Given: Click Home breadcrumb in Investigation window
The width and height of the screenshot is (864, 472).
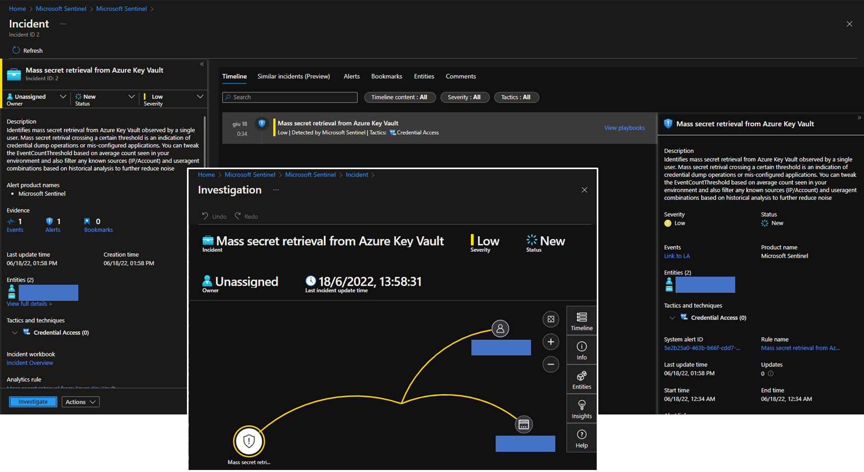Looking at the screenshot, I should point(206,175).
